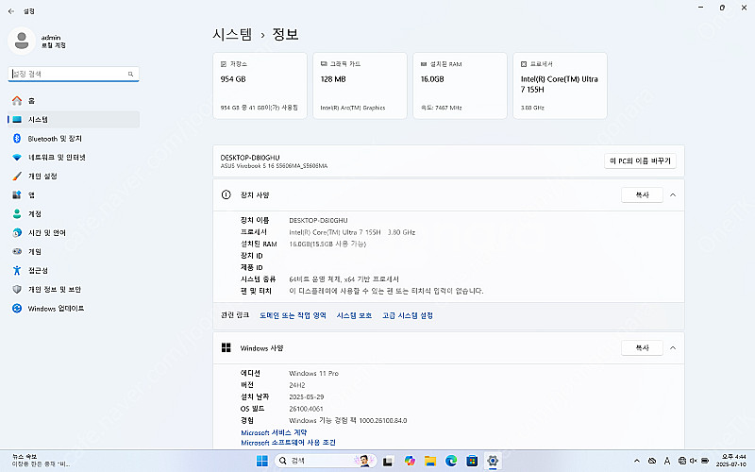Viewport: 755px width, 472px height.
Task: Copy Windows 사양 with its 복사 button
Action: point(642,347)
